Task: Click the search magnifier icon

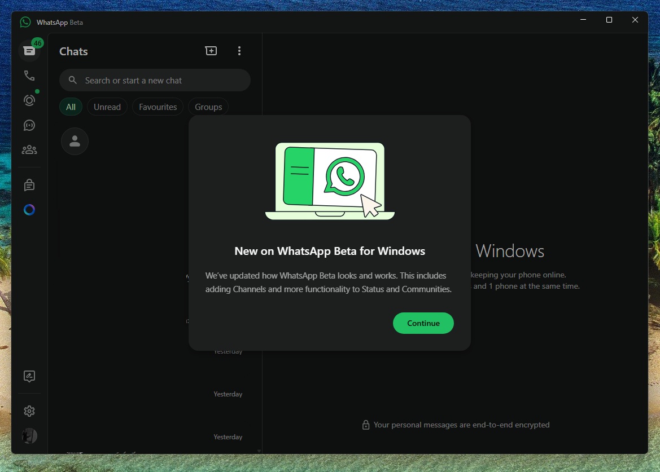Action: click(x=73, y=80)
